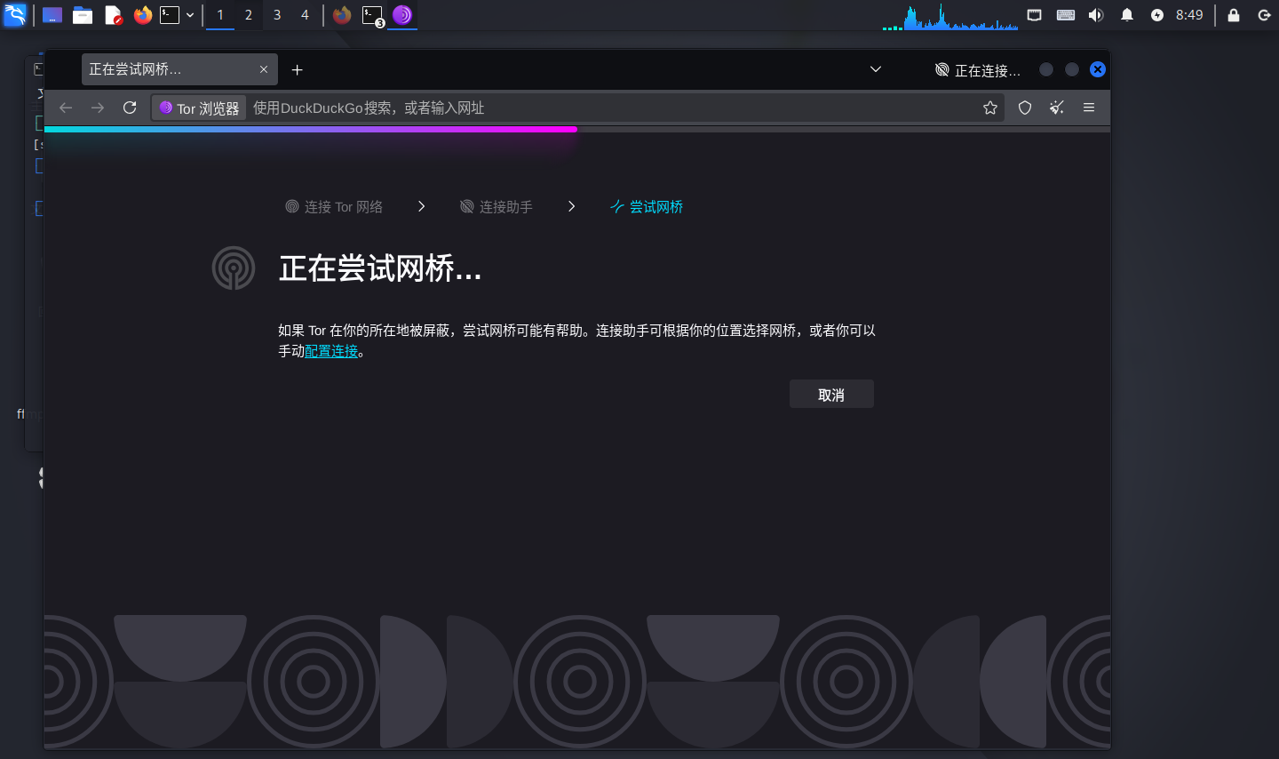Click the reload page icon
This screenshot has width=1279, height=759.
[x=130, y=108]
